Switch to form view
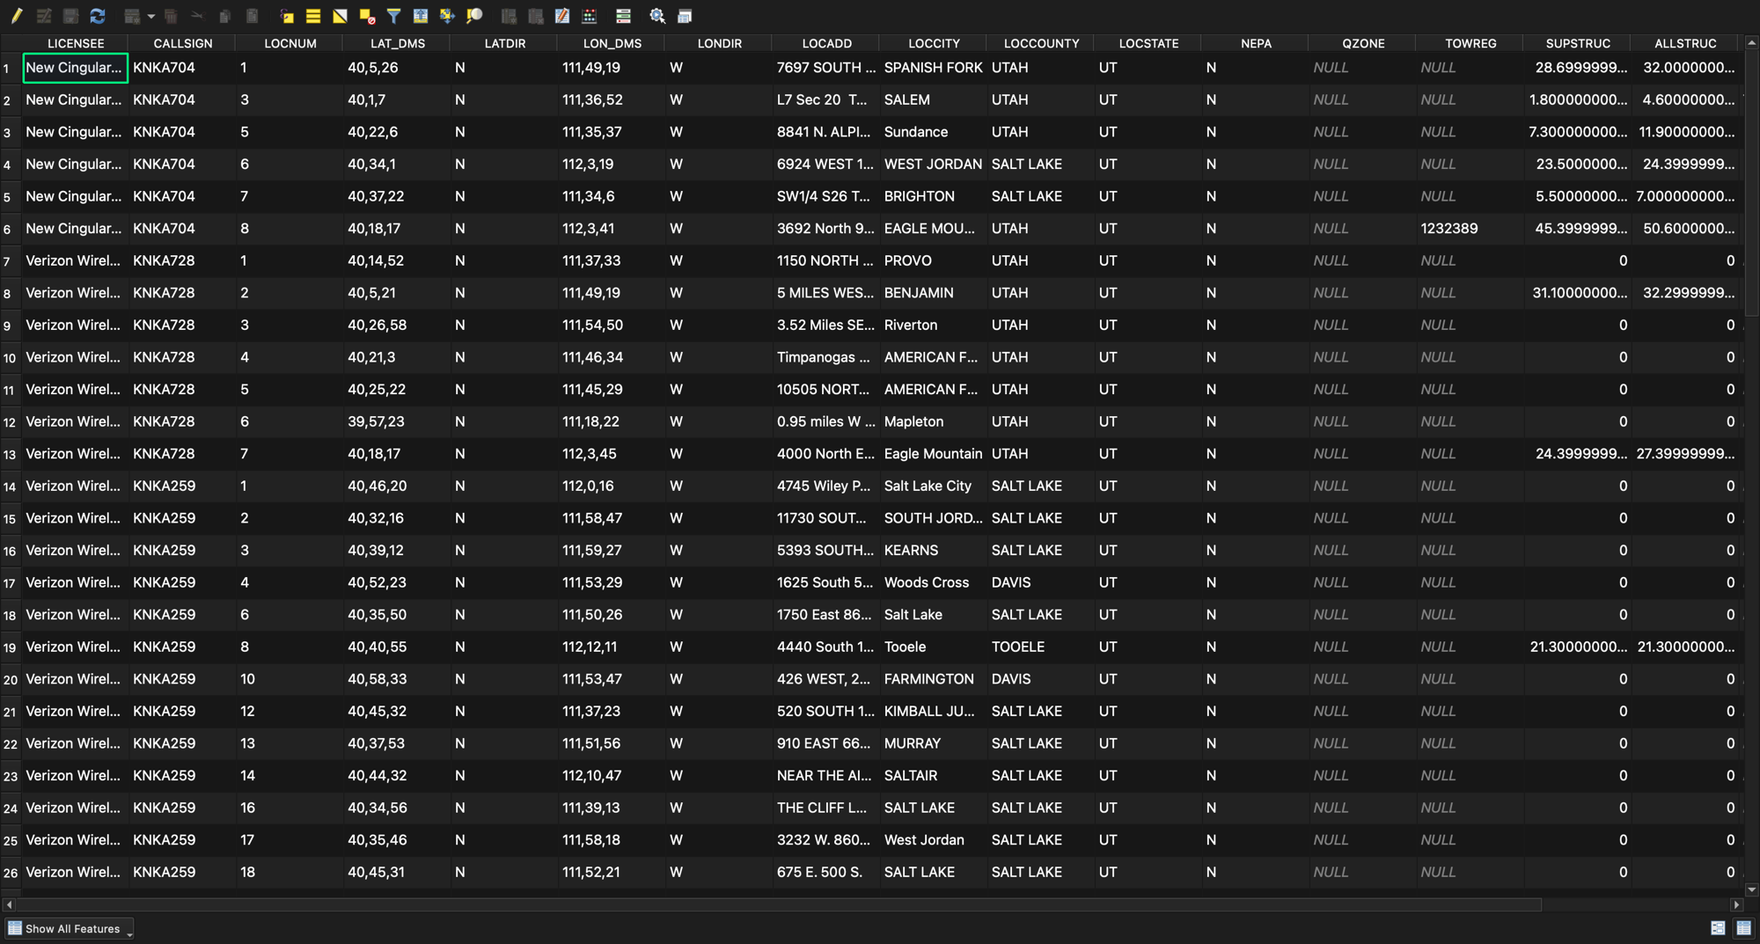Screen dimensions: 1760x944 tap(1718, 928)
